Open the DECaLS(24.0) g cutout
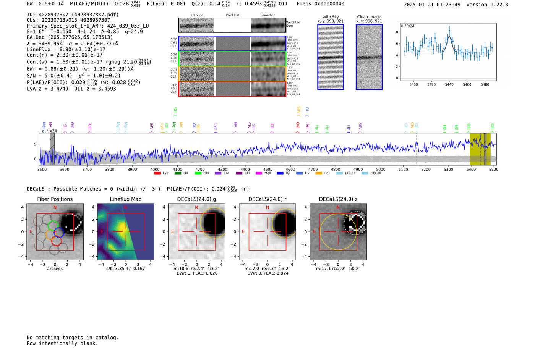Viewport: 535px width, 364px height. [x=196, y=232]
